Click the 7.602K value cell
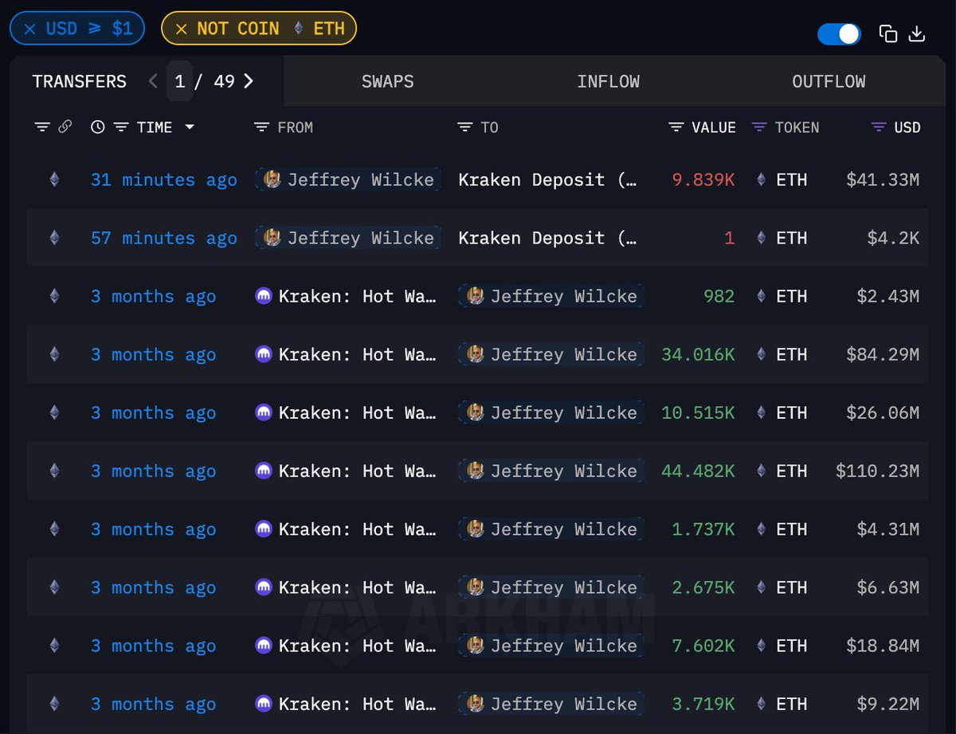The image size is (956, 734). click(703, 646)
